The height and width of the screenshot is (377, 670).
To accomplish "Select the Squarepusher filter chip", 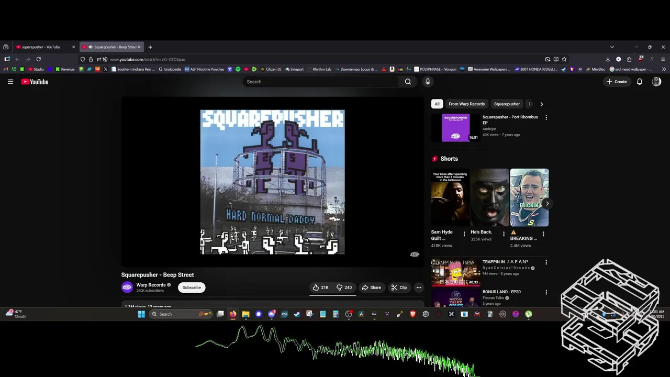I will coord(507,104).
